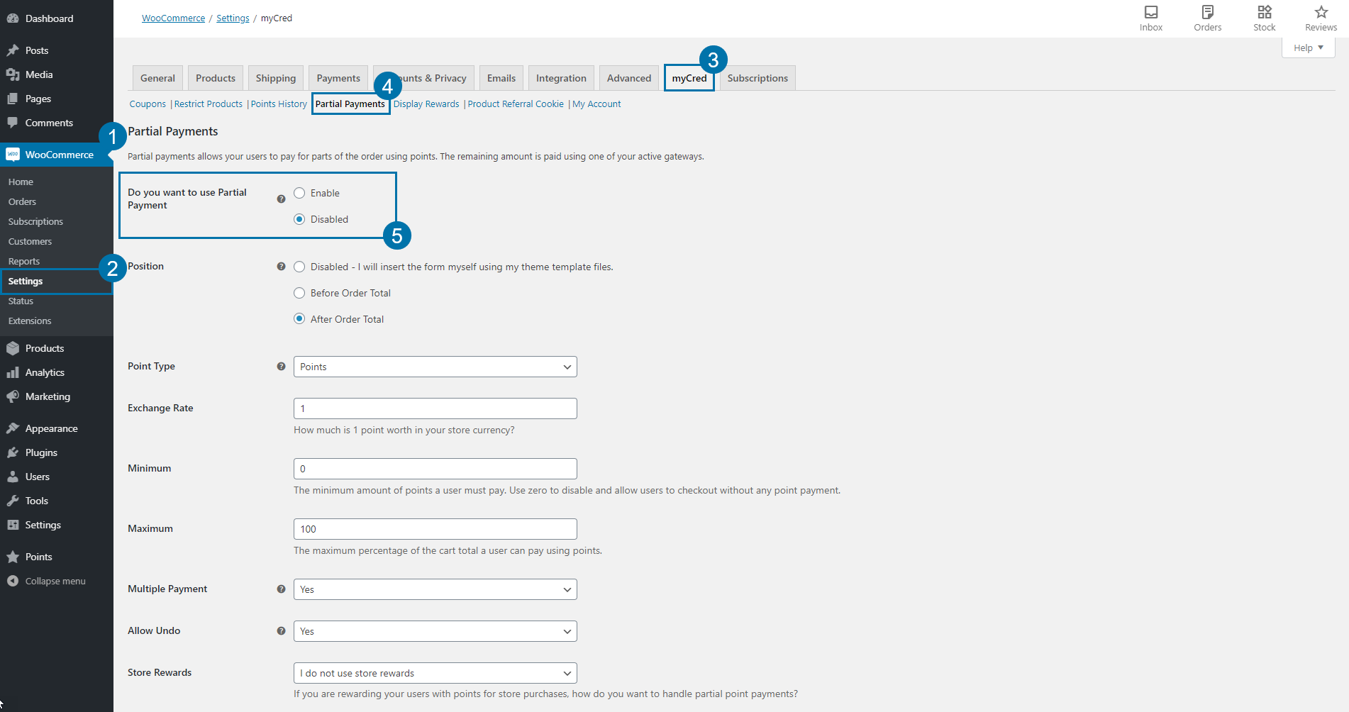Click the Posts pin icon

point(13,50)
